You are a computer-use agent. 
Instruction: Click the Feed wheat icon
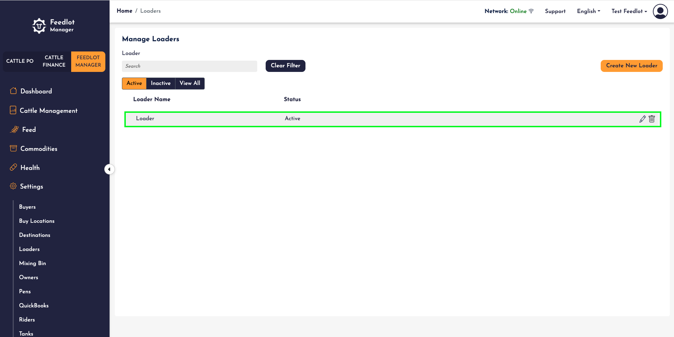pos(14,129)
